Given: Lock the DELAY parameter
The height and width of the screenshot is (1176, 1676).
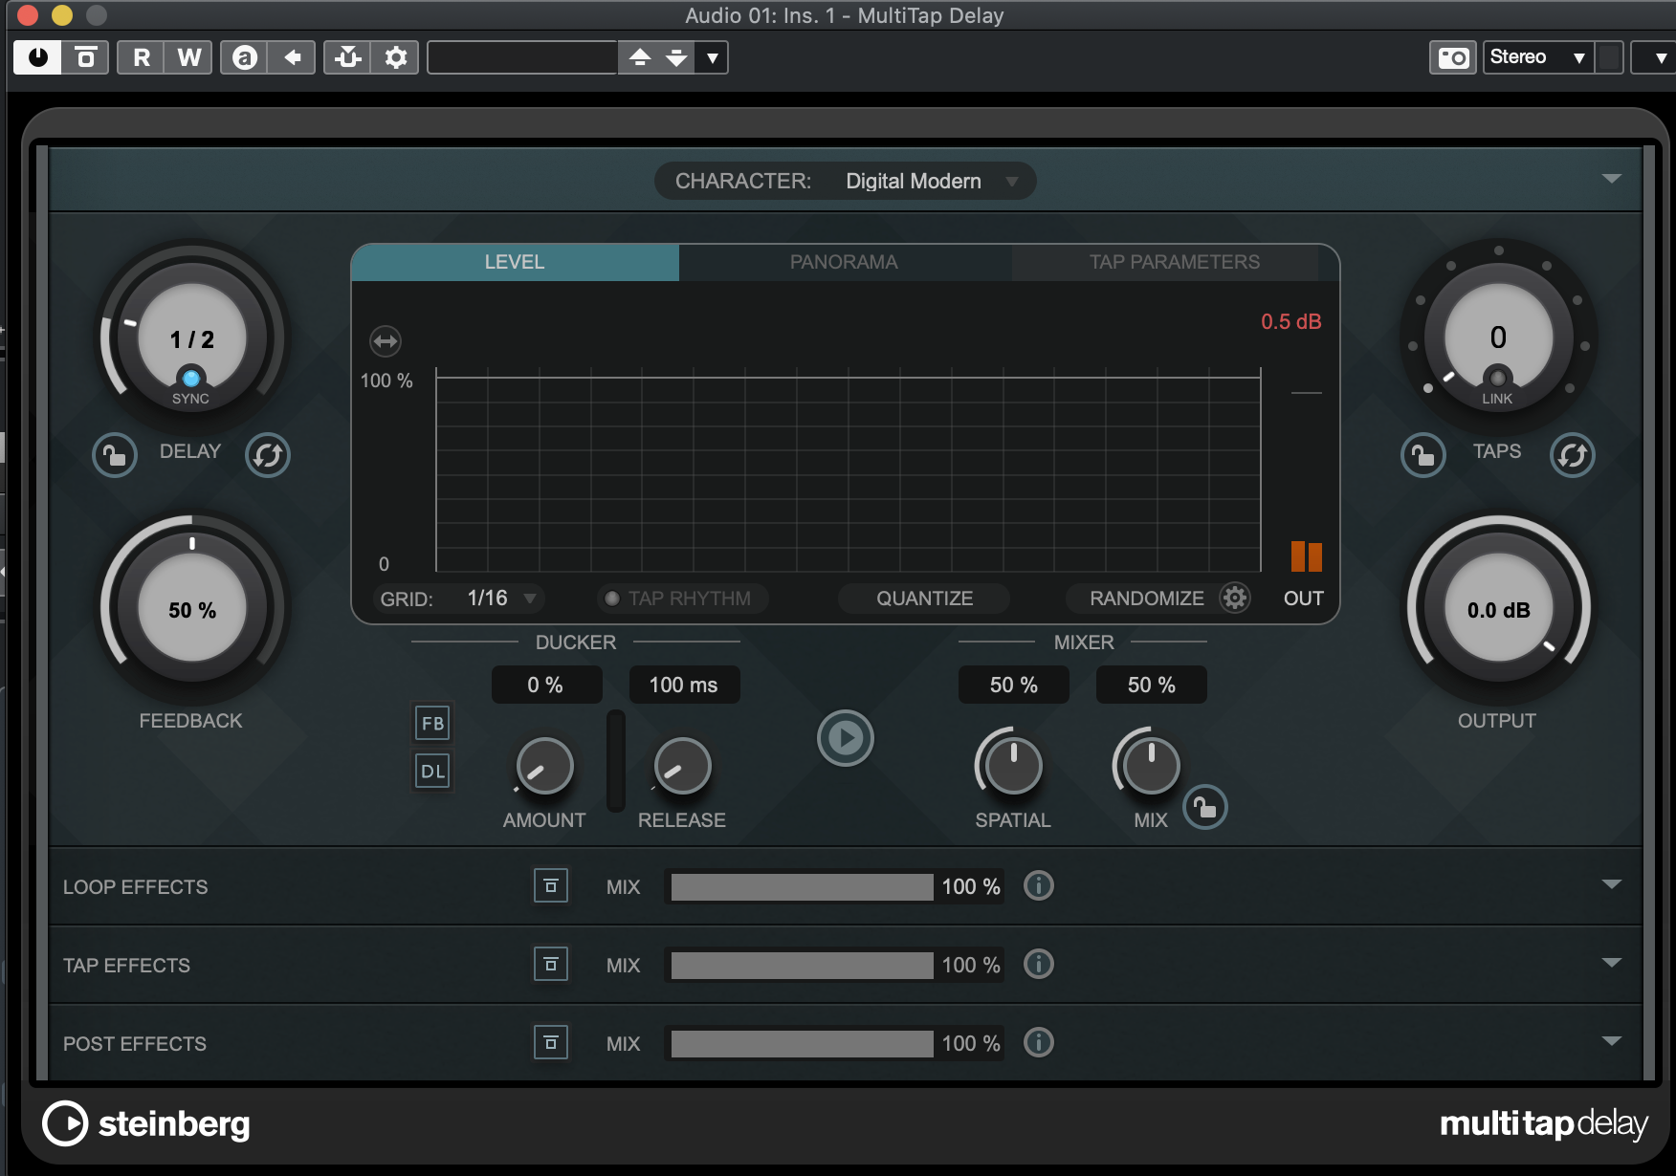Looking at the screenshot, I should pos(115,455).
